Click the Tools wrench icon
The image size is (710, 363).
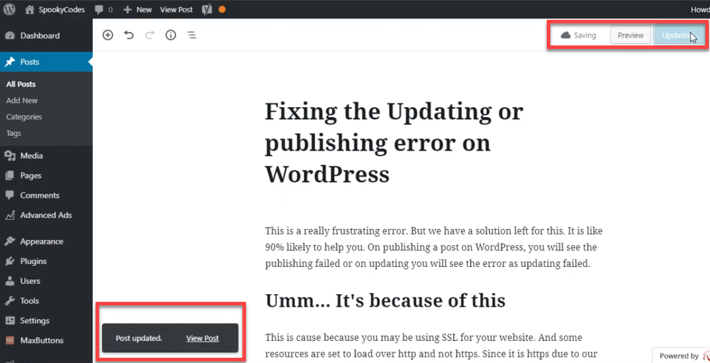pos(10,301)
